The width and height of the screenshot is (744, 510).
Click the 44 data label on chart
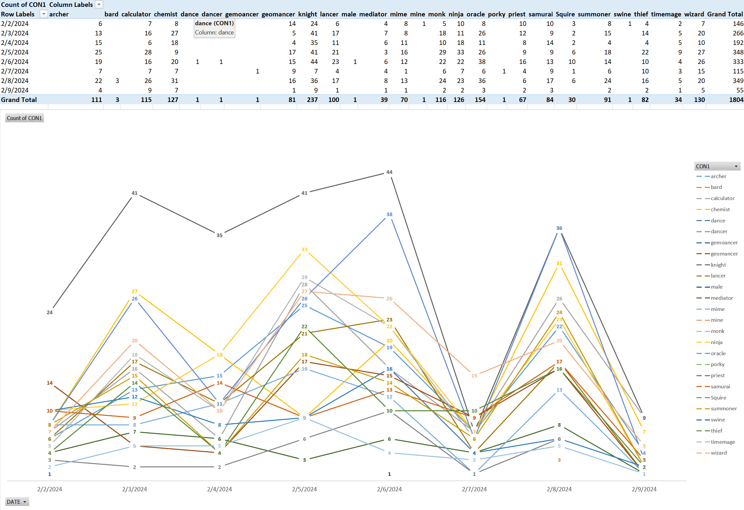pyautogui.click(x=389, y=172)
